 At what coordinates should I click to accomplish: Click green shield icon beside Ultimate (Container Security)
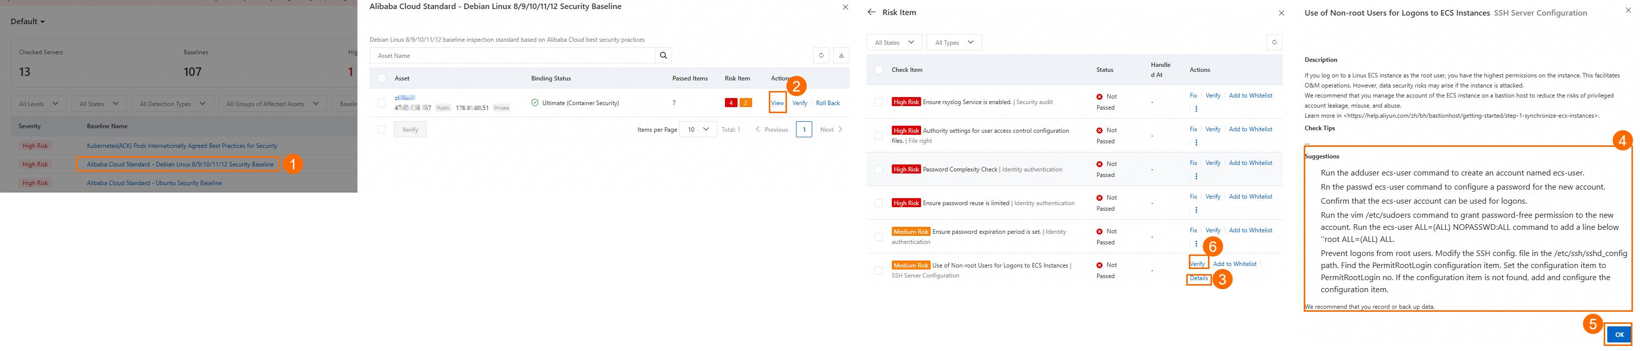535,103
